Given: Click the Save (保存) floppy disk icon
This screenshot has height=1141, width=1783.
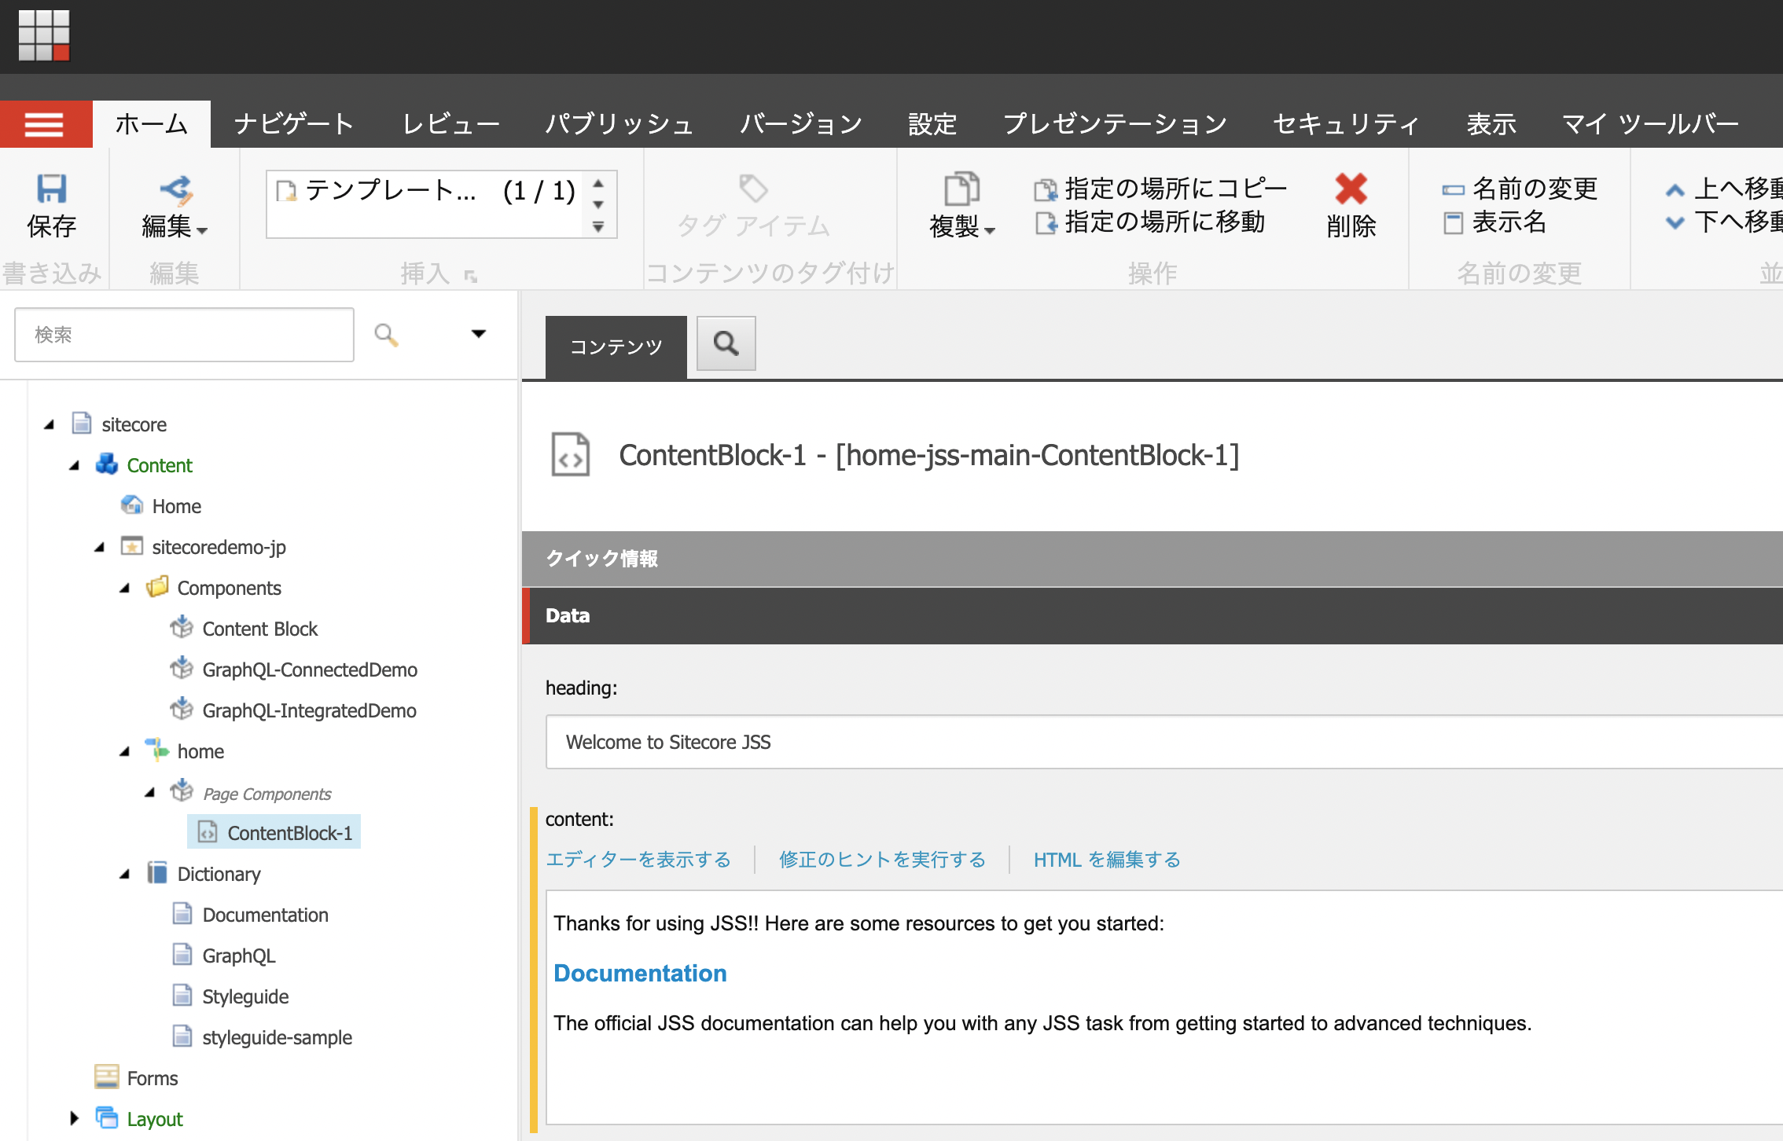Looking at the screenshot, I should point(52,189).
